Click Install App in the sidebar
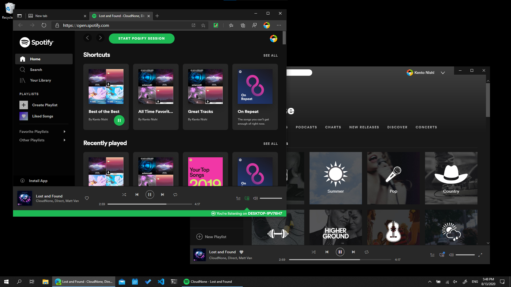The height and width of the screenshot is (287, 511). coord(34,181)
